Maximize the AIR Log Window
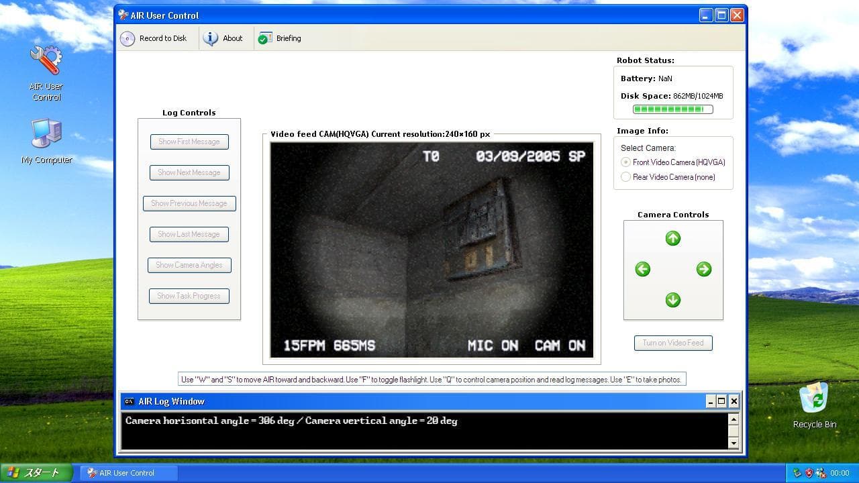This screenshot has height=483, width=859. coord(721,401)
